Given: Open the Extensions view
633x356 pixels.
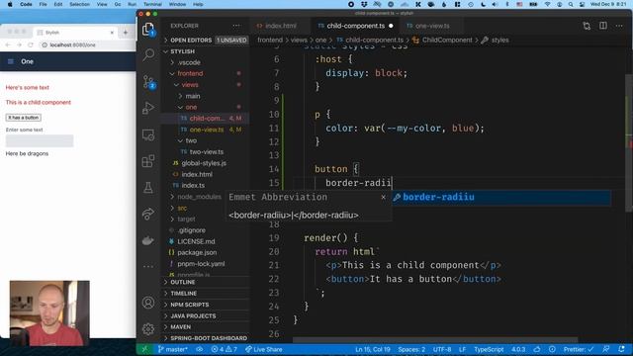Looking at the screenshot, I should 148,161.
